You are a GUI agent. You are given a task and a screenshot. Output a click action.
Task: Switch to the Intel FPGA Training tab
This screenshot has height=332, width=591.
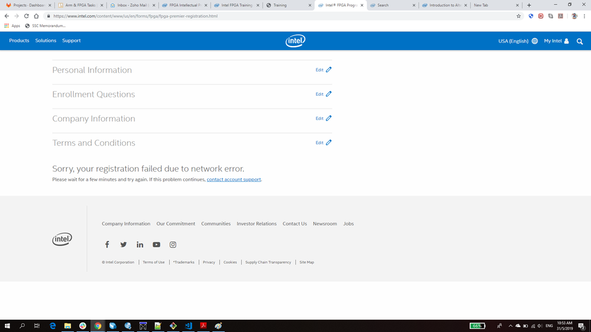tap(236, 5)
